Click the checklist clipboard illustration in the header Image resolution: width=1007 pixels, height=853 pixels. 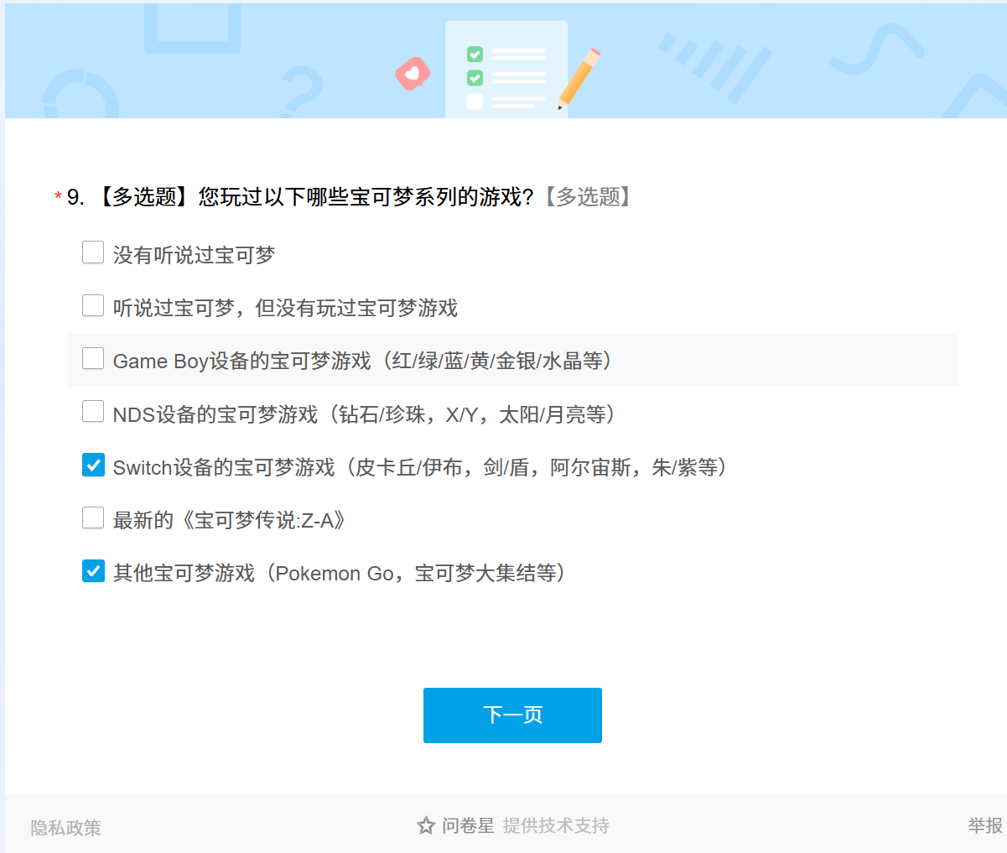pyautogui.click(x=506, y=70)
